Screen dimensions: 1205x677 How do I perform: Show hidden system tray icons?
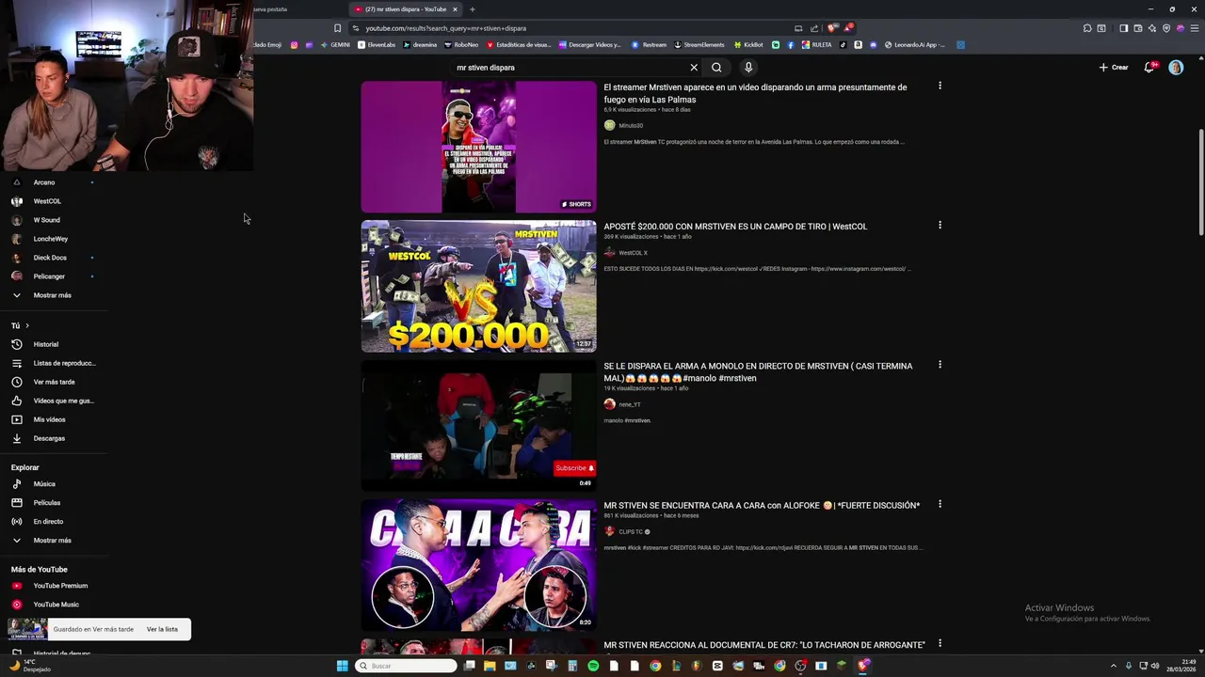pyautogui.click(x=1114, y=666)
